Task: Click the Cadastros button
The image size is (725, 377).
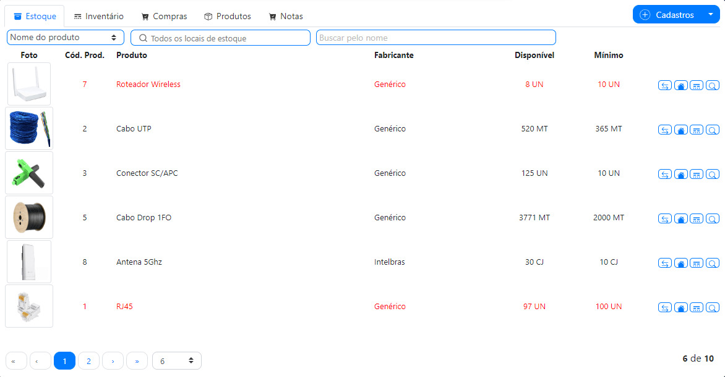Action: (667, 15)
